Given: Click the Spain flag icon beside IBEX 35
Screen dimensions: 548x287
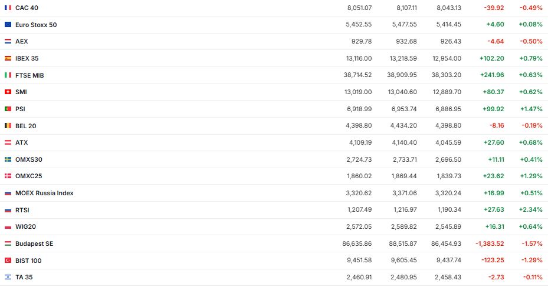Looking at the screenshot, I should point(8,58).
